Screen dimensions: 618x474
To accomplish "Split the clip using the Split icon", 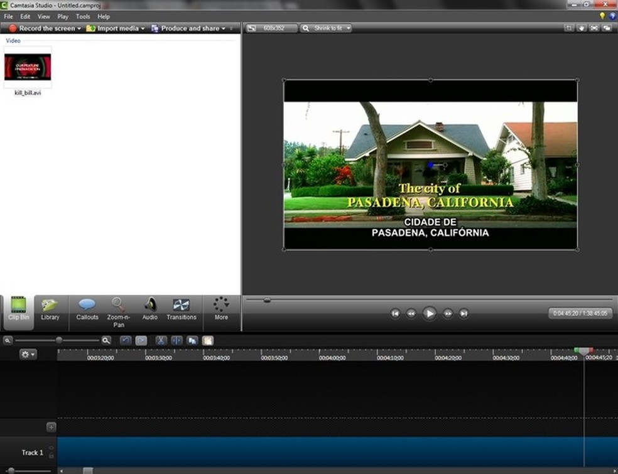I will coord(177,340).
